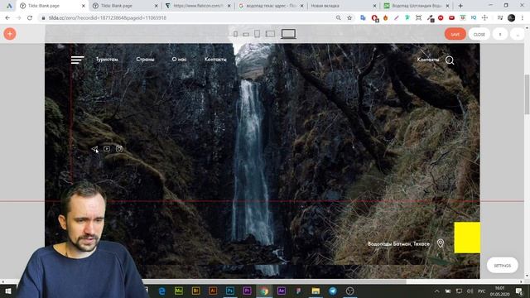Select the Водопады Батман, Техасе text
This screenshot has height=298, width=530.
coord(398,243)
